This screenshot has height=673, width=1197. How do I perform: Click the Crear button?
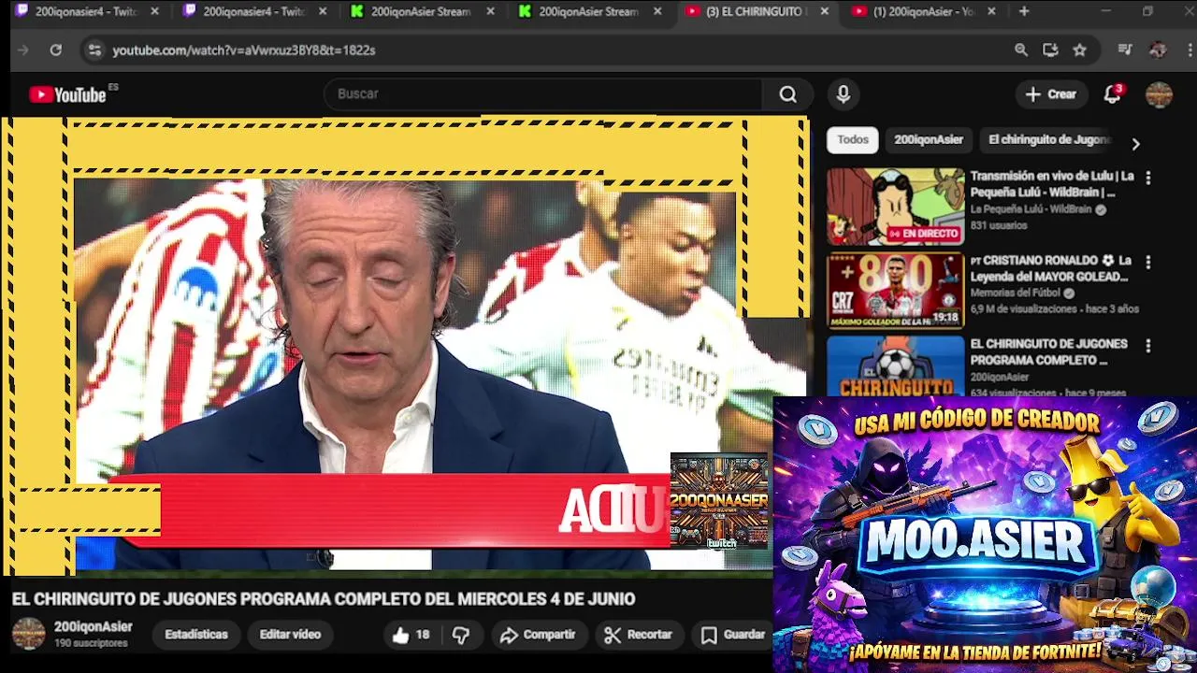[x=1051, y=94]
